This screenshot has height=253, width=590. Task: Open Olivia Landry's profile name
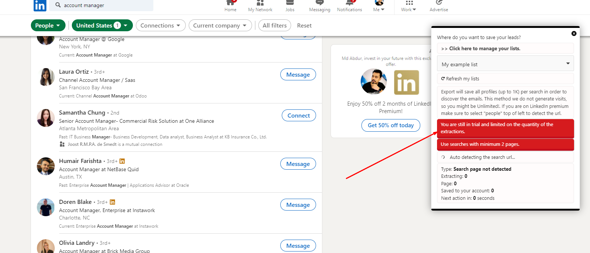pyautogui.click(x=77, y=243)
